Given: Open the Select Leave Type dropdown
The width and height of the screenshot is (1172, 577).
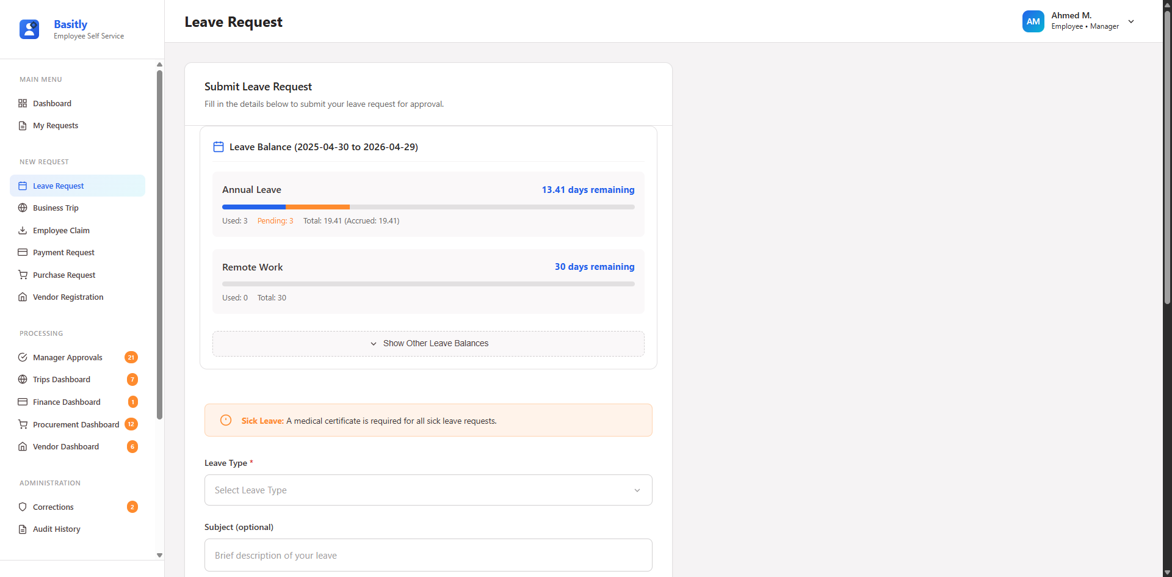Looking at the screenshot, I should click(428, 490).
